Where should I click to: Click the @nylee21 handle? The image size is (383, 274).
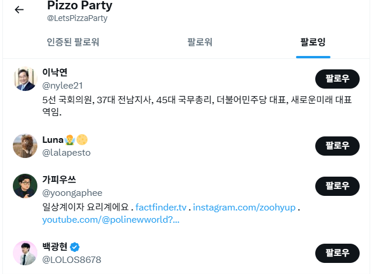point(63,86)
